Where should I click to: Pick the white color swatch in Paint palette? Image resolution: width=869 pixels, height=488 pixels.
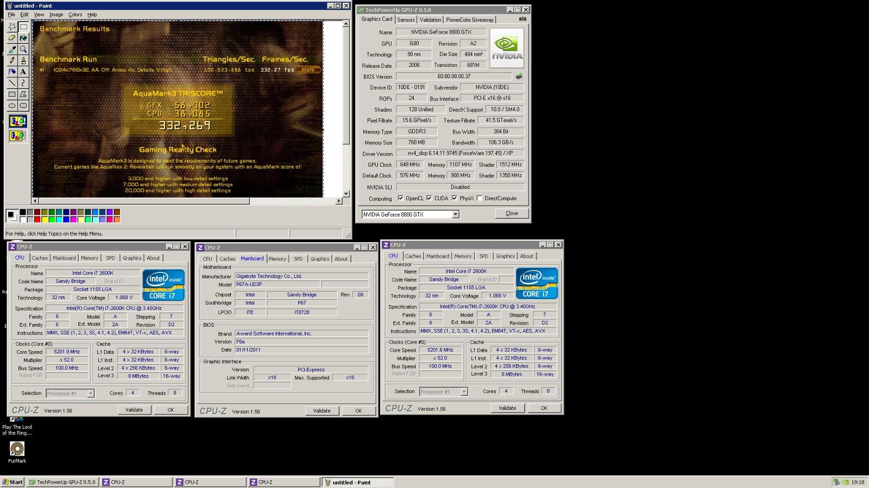click(x=23, y=219)
